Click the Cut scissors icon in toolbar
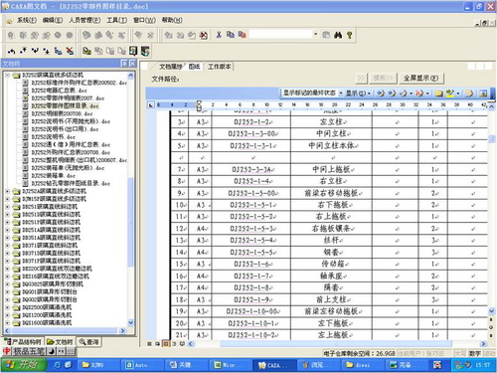The image size is (497, 373). [219, 35]
